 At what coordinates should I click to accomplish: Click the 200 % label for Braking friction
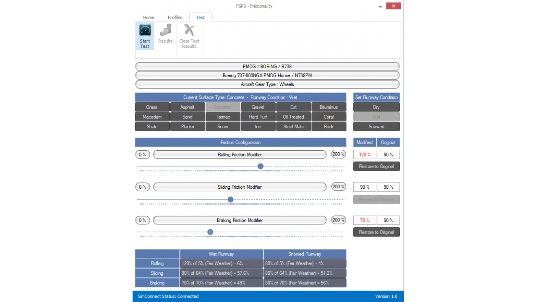pyautogui.click(x=339, y=220)
